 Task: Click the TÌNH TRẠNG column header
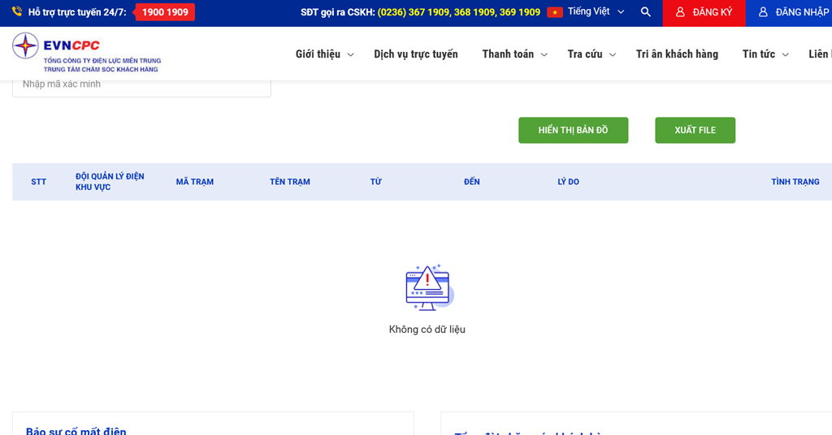pyautogui.click(x=795, y=182)
